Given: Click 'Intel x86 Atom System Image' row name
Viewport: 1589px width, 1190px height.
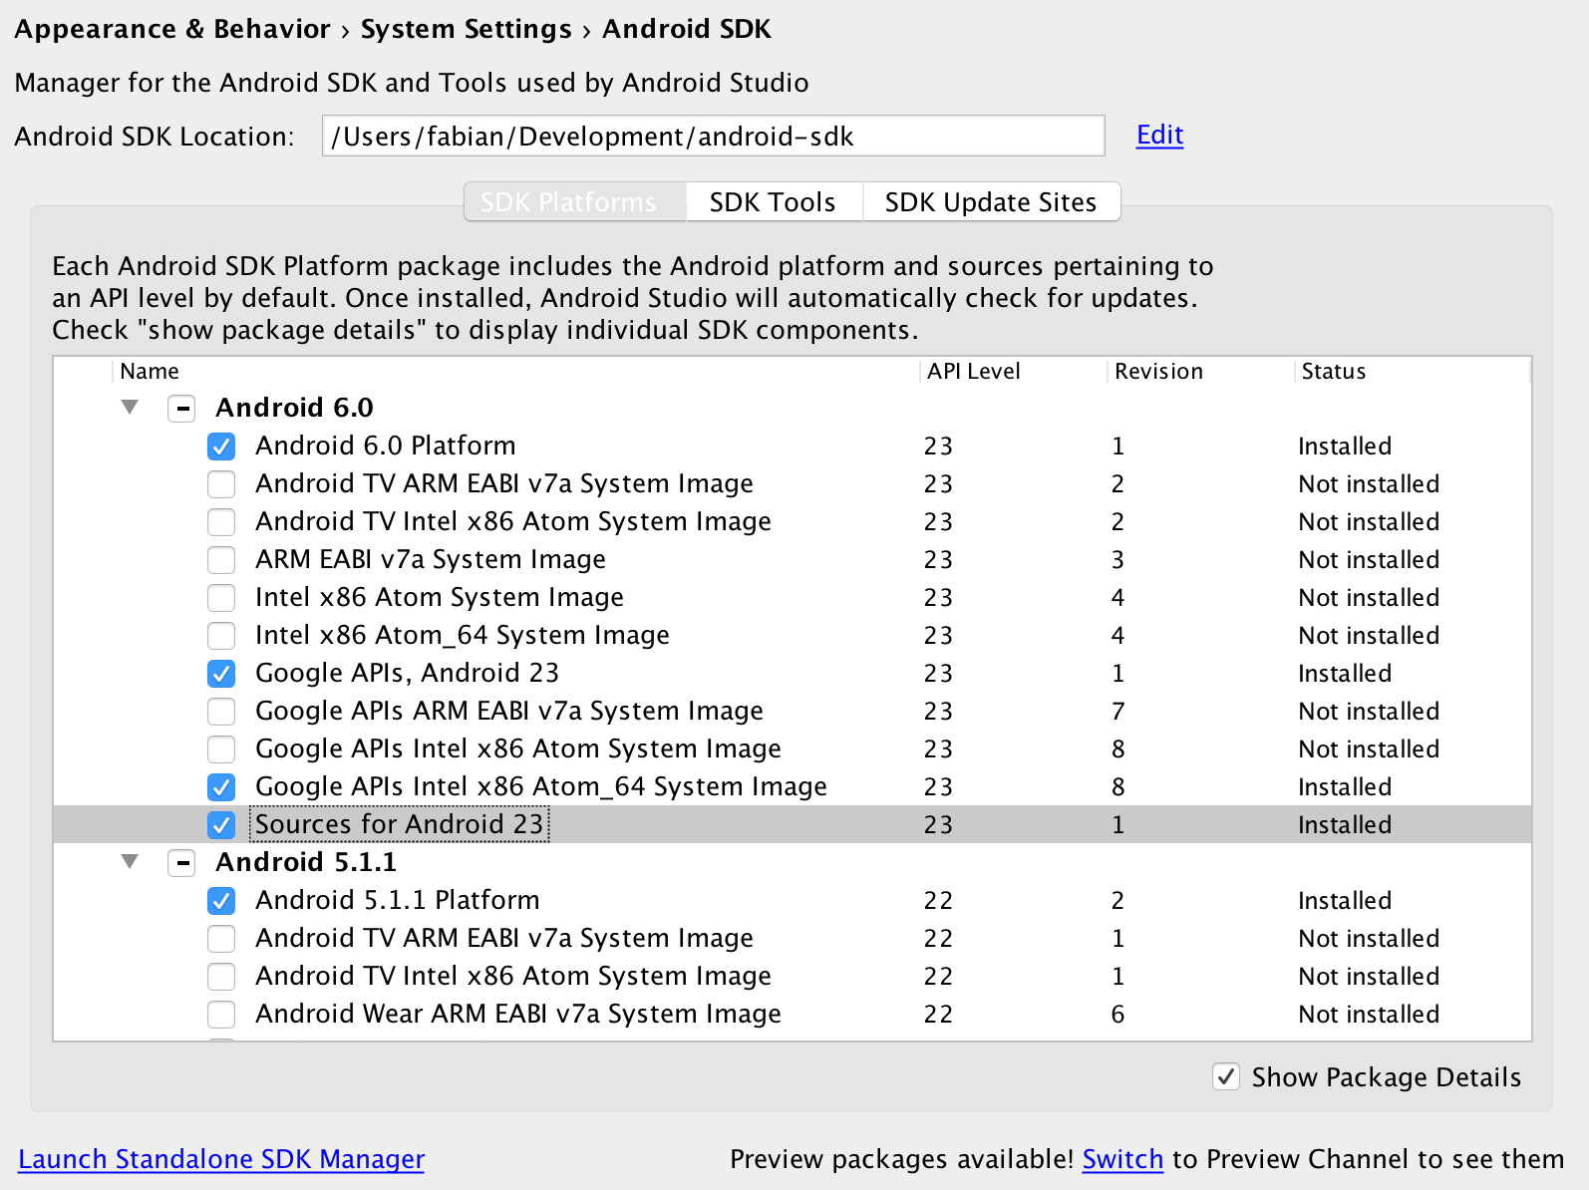Looking at the screenshot, I should point(440,597).
